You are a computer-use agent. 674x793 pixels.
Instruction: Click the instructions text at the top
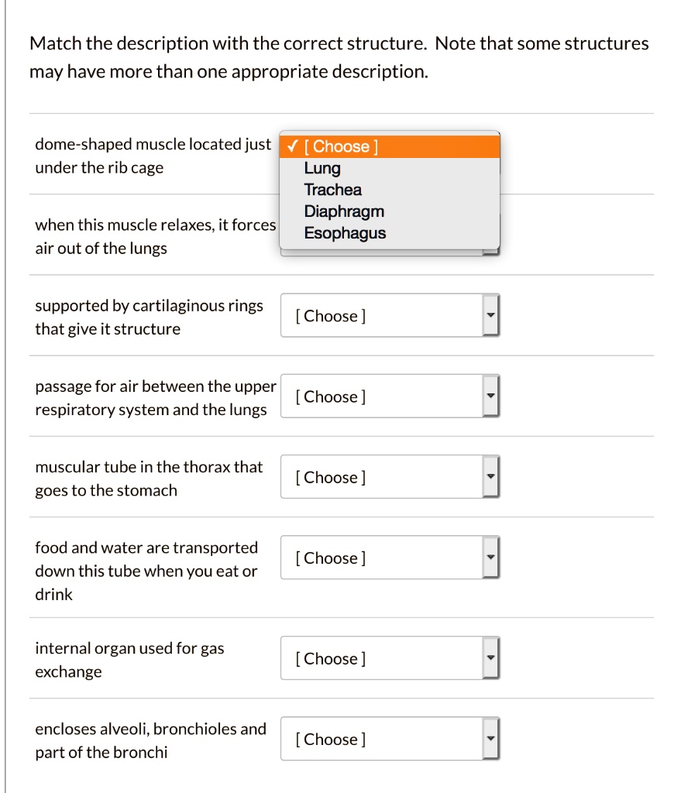click(x=337, y=57)
